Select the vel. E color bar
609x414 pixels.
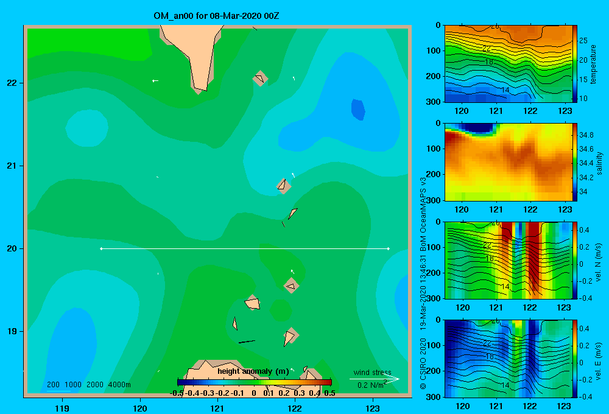pos(575,359)
